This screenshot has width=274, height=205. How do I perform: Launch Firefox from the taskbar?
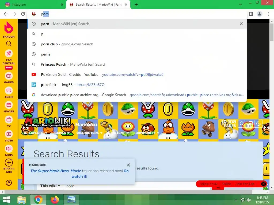tap(55, 200)
